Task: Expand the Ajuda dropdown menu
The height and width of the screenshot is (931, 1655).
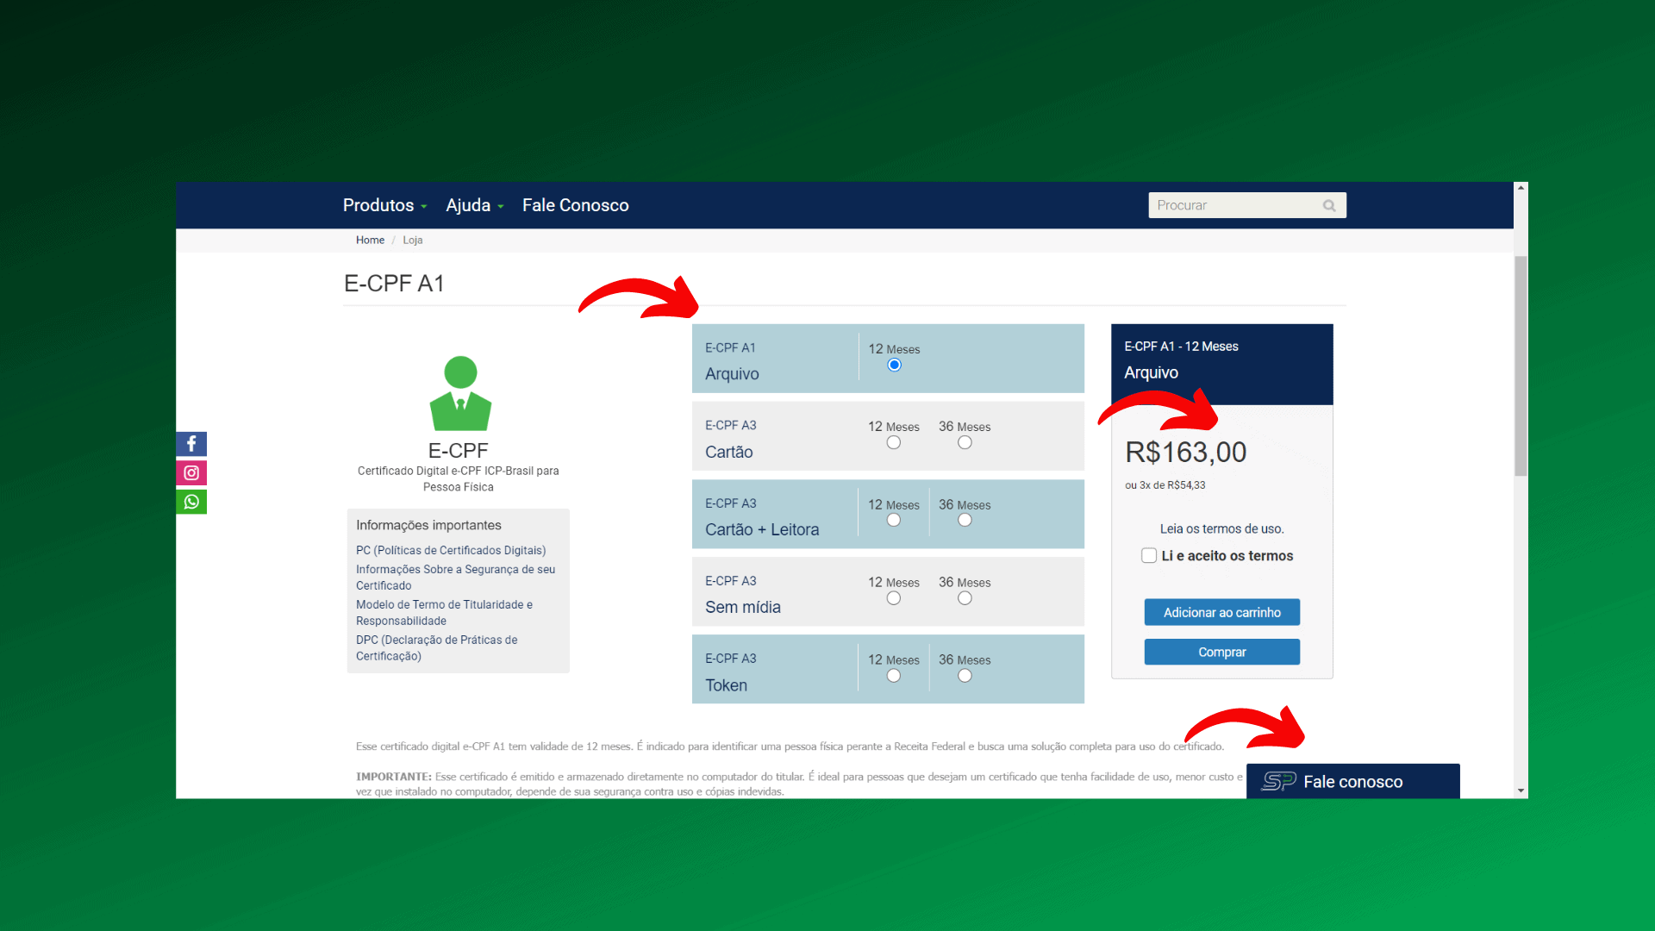Action: (475, 205)
